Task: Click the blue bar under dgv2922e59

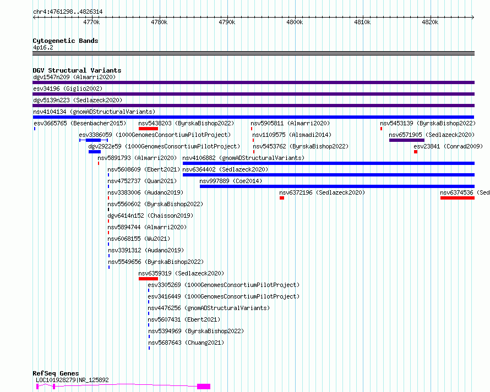Action: point(95,152)
